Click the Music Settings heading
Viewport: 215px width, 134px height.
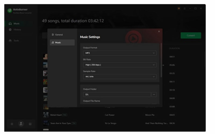point(90,37)
